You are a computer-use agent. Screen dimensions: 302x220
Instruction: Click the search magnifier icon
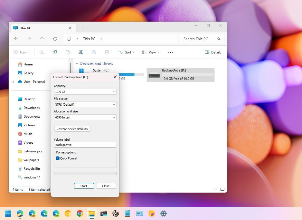pos(219,39)
